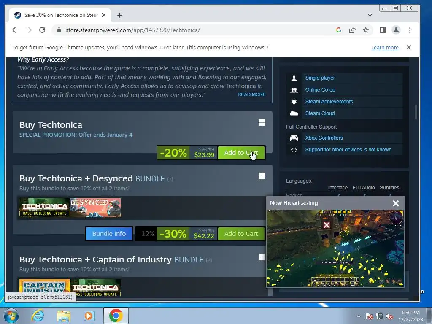Click the Online Co-op two-person icon
This screenshot has width=432, height=324.
coord(294,90)
